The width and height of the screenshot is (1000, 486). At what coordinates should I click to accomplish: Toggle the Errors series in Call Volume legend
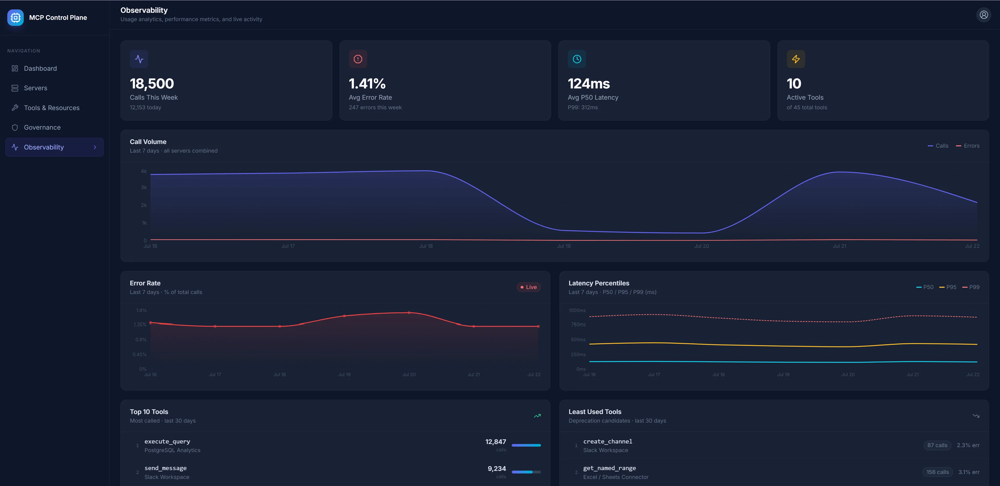click(x=967, y=146)
